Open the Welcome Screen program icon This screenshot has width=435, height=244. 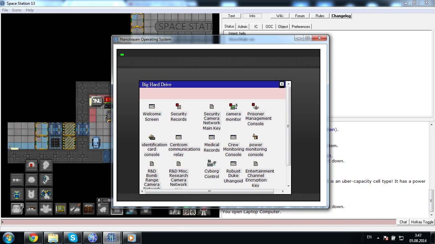pyautogui.click(x=152, y=106)
